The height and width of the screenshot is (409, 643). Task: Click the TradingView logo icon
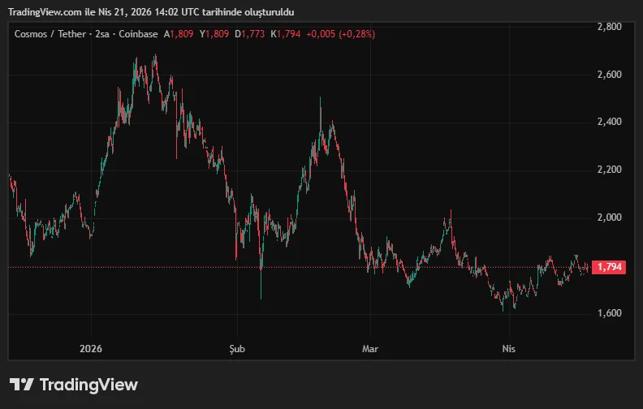point(21,385)
